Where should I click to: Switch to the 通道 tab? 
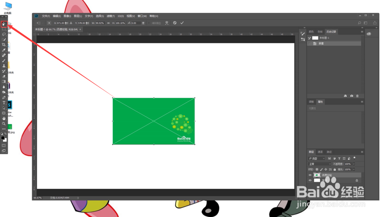(320, 152)
